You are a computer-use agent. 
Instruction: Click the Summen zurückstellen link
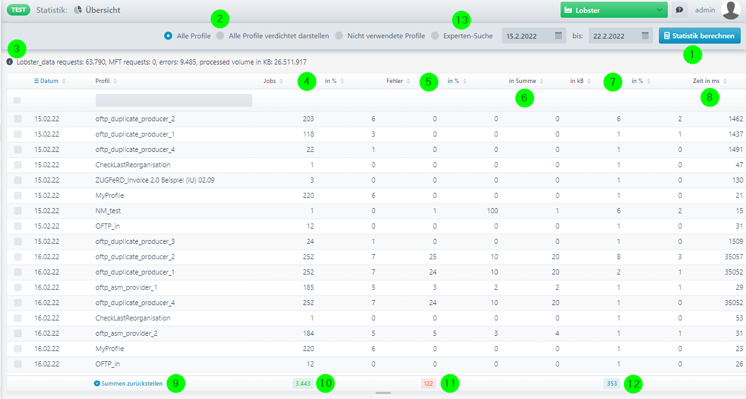pos(132,383)
